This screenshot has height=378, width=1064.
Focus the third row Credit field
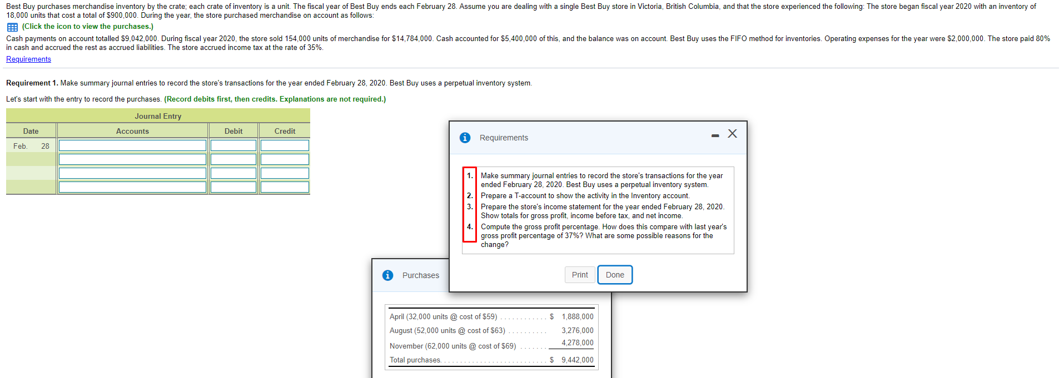[x=285, y=173]
